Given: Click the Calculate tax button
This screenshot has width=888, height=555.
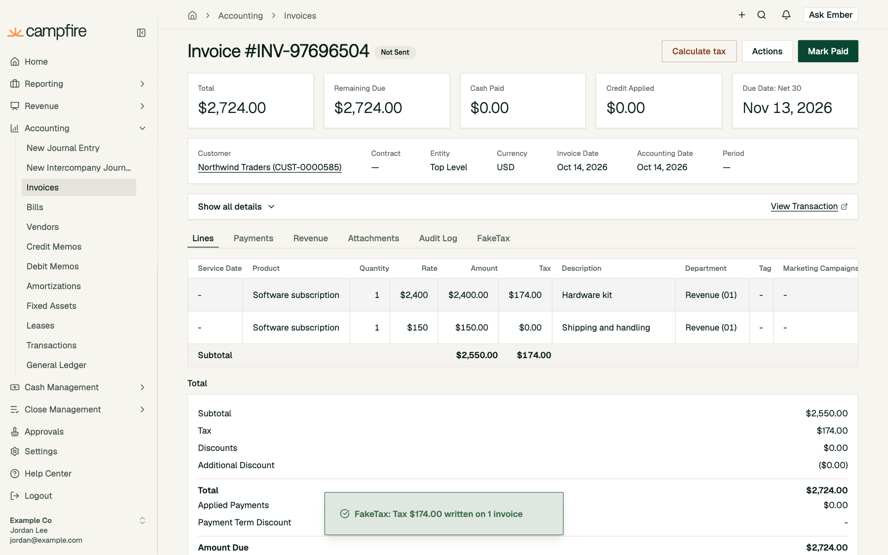Looking at the screenshot, I should click(699, 51).
